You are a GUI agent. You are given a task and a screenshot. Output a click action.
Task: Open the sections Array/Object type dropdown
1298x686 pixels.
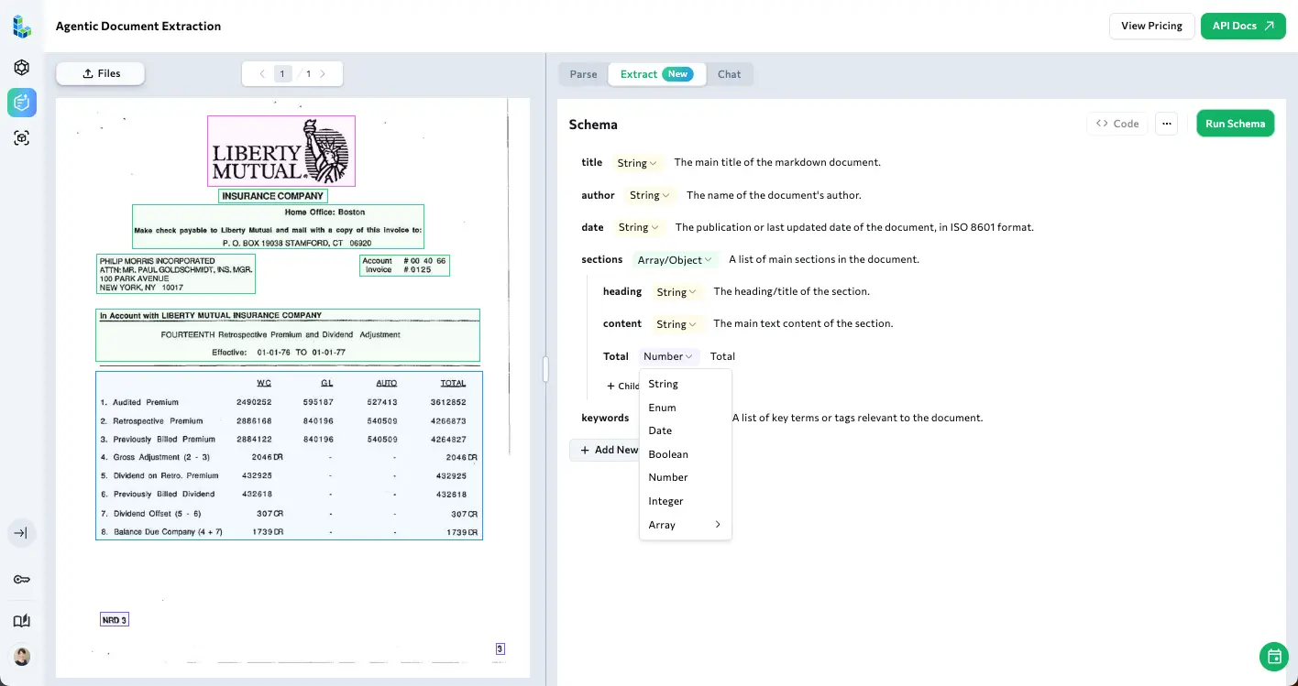click(675, 260)
